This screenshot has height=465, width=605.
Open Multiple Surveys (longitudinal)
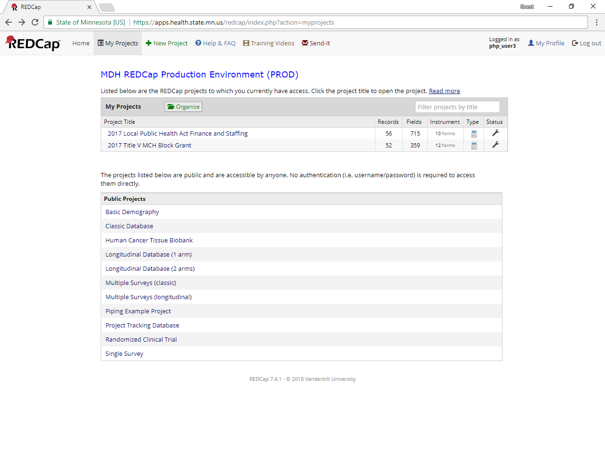pos(149,297)
